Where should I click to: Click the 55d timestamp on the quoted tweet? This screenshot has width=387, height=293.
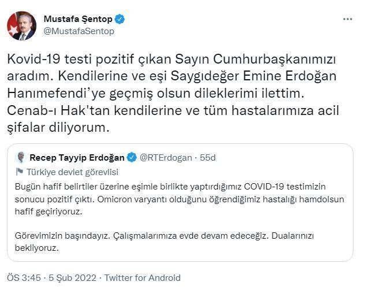208,158
